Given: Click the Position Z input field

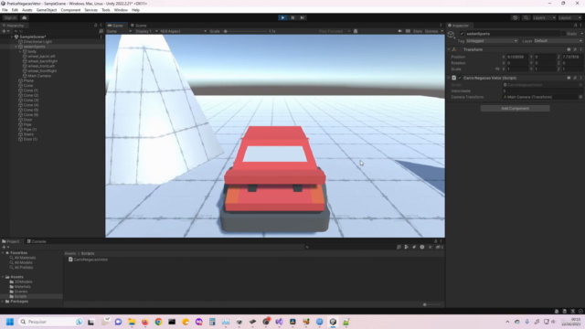Looking at the screenshot, I should point(572,57).
